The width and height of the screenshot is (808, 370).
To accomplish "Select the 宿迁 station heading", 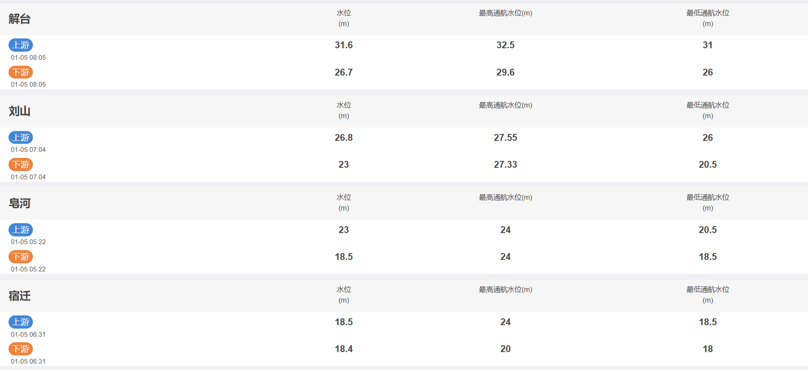I will tap(20, 296).
